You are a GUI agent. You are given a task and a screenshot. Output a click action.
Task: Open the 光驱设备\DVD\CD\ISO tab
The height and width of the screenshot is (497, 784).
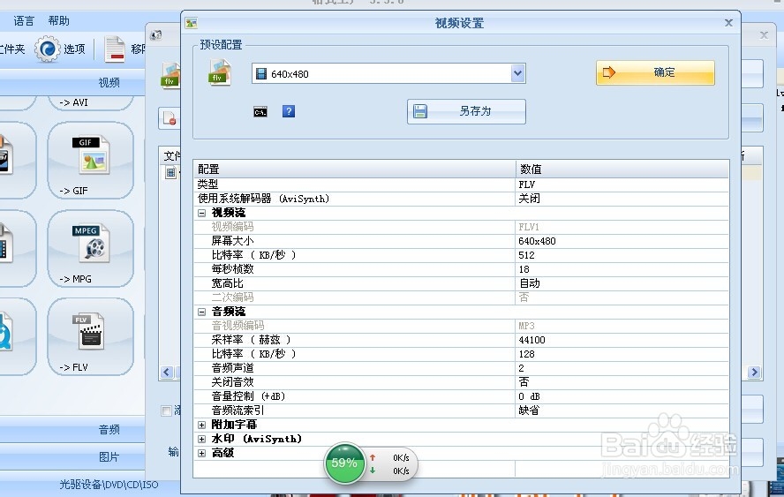tap(109, 485)
